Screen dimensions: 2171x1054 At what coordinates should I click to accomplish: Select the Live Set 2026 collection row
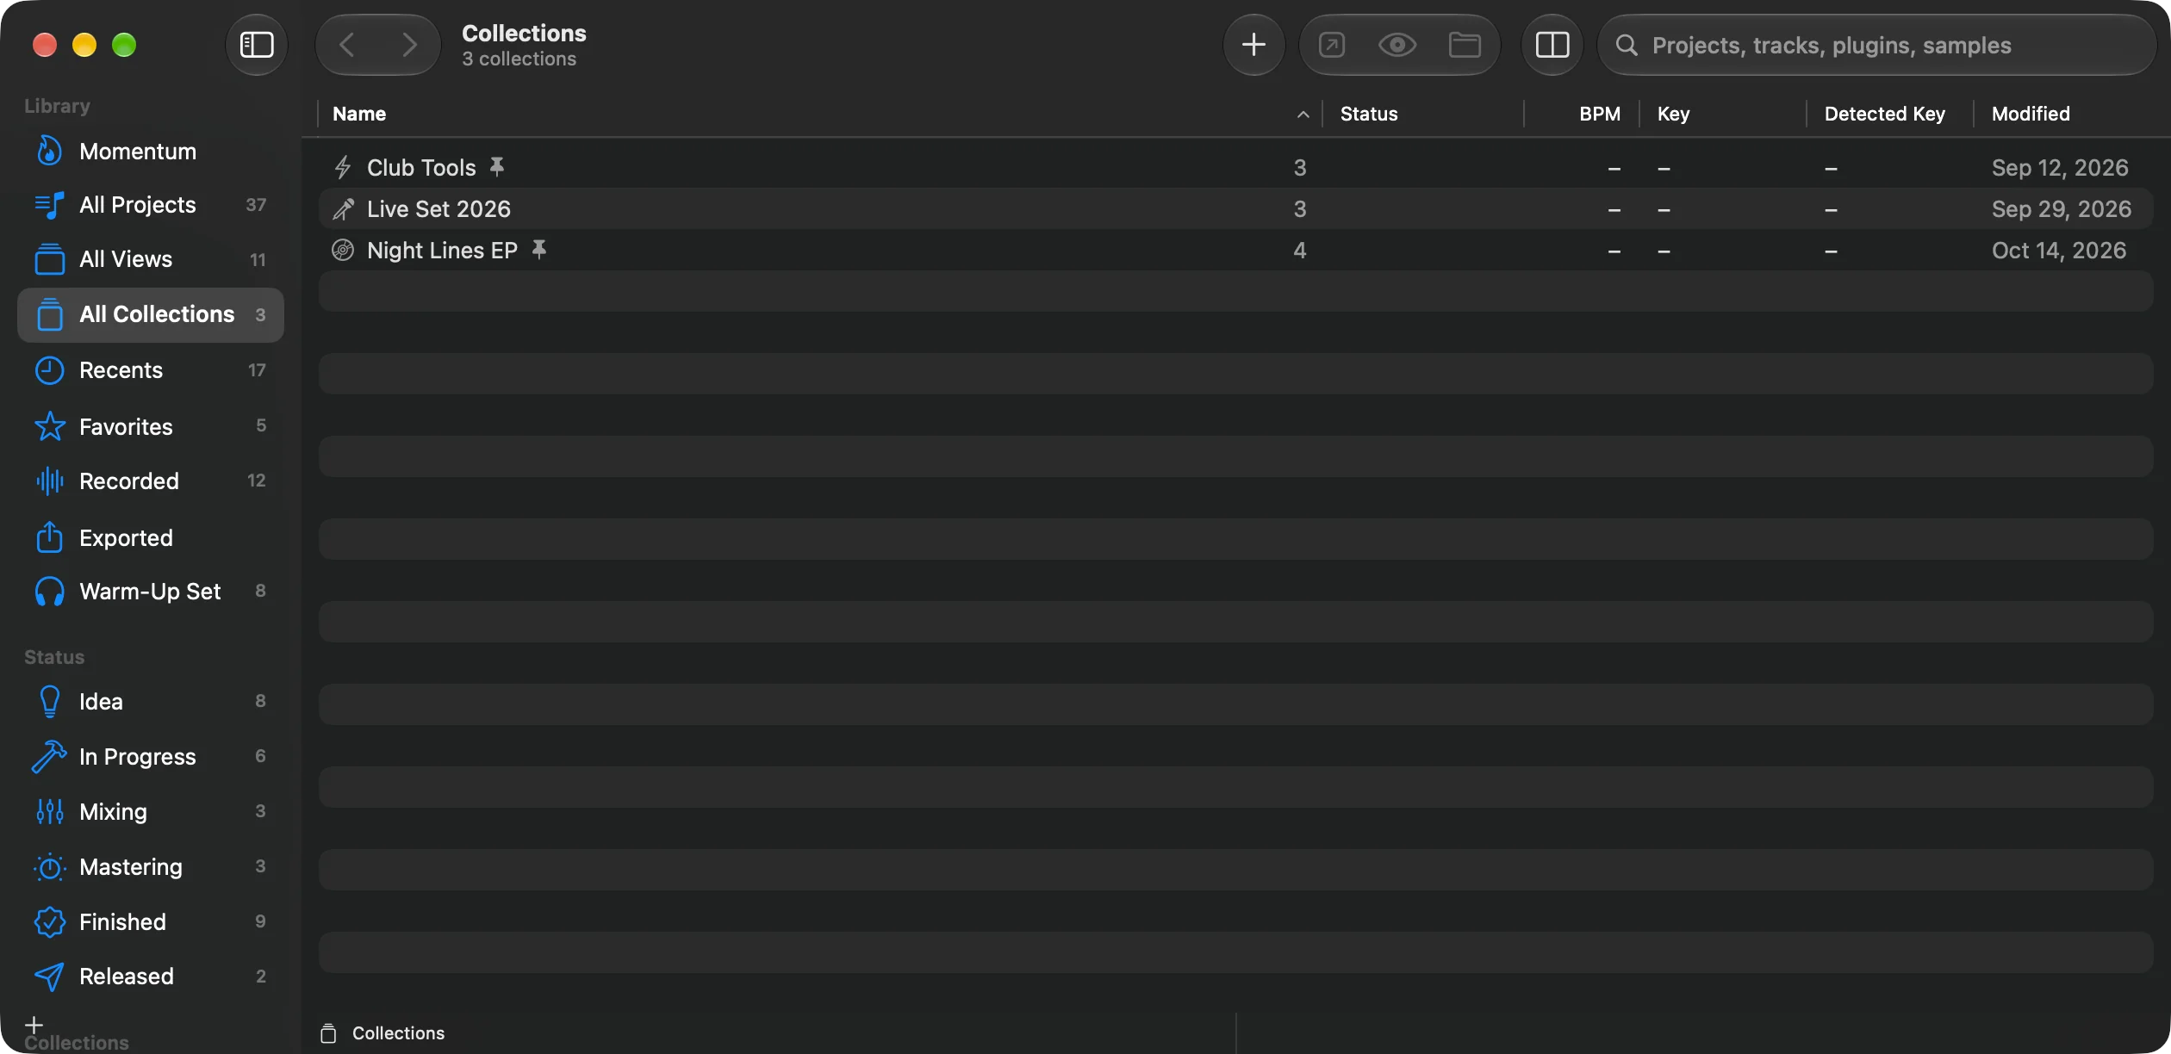pos(1236,209)
